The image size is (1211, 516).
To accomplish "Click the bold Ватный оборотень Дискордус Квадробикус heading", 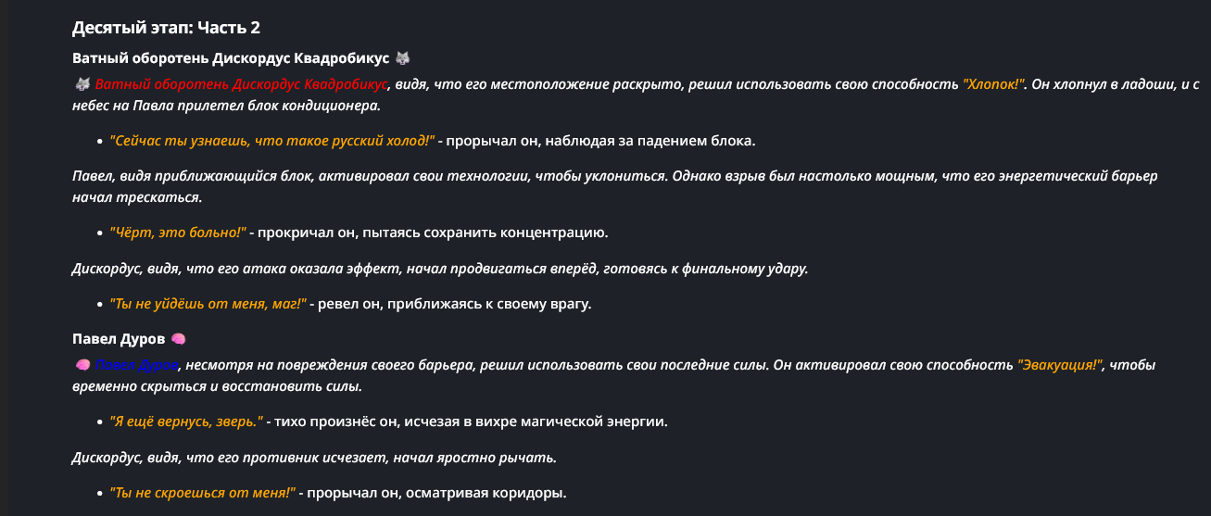I will tap(231, 58).
